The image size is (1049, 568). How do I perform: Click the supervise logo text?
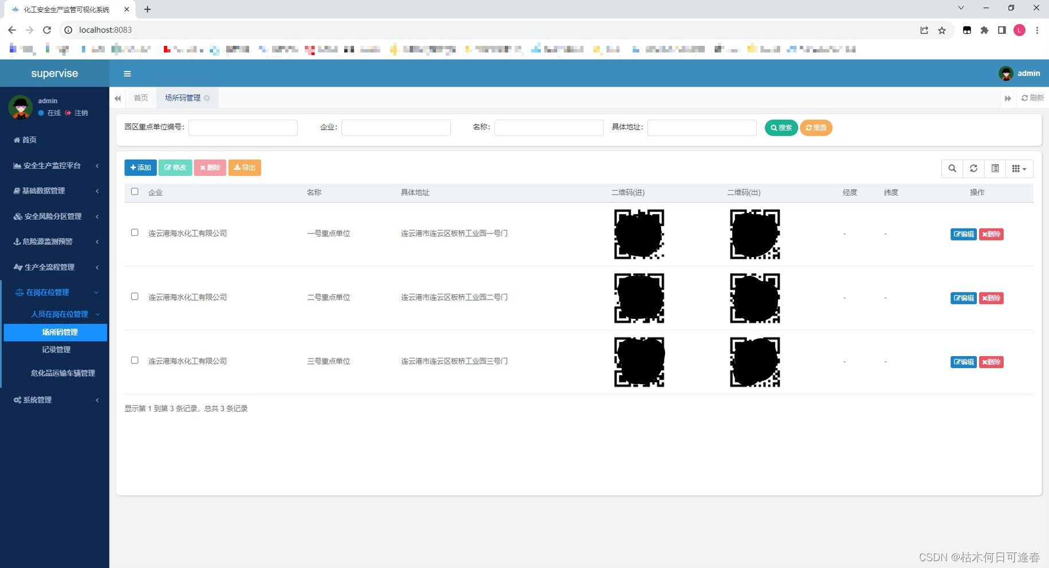[x=54, y=73]
